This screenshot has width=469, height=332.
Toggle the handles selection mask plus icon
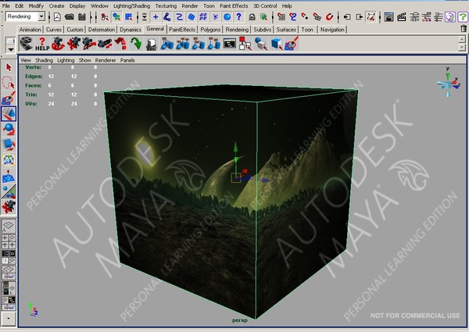156,17
